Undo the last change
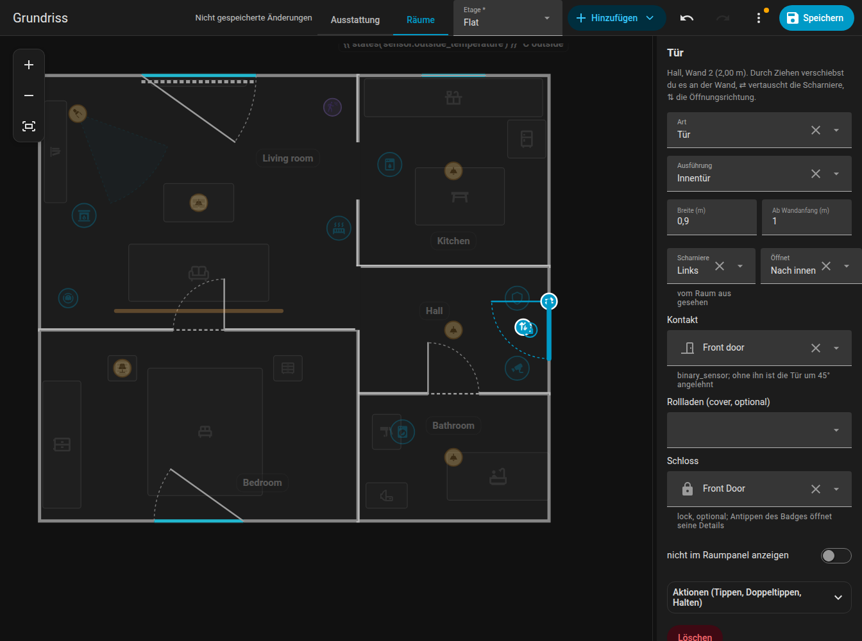 (687, 18)
